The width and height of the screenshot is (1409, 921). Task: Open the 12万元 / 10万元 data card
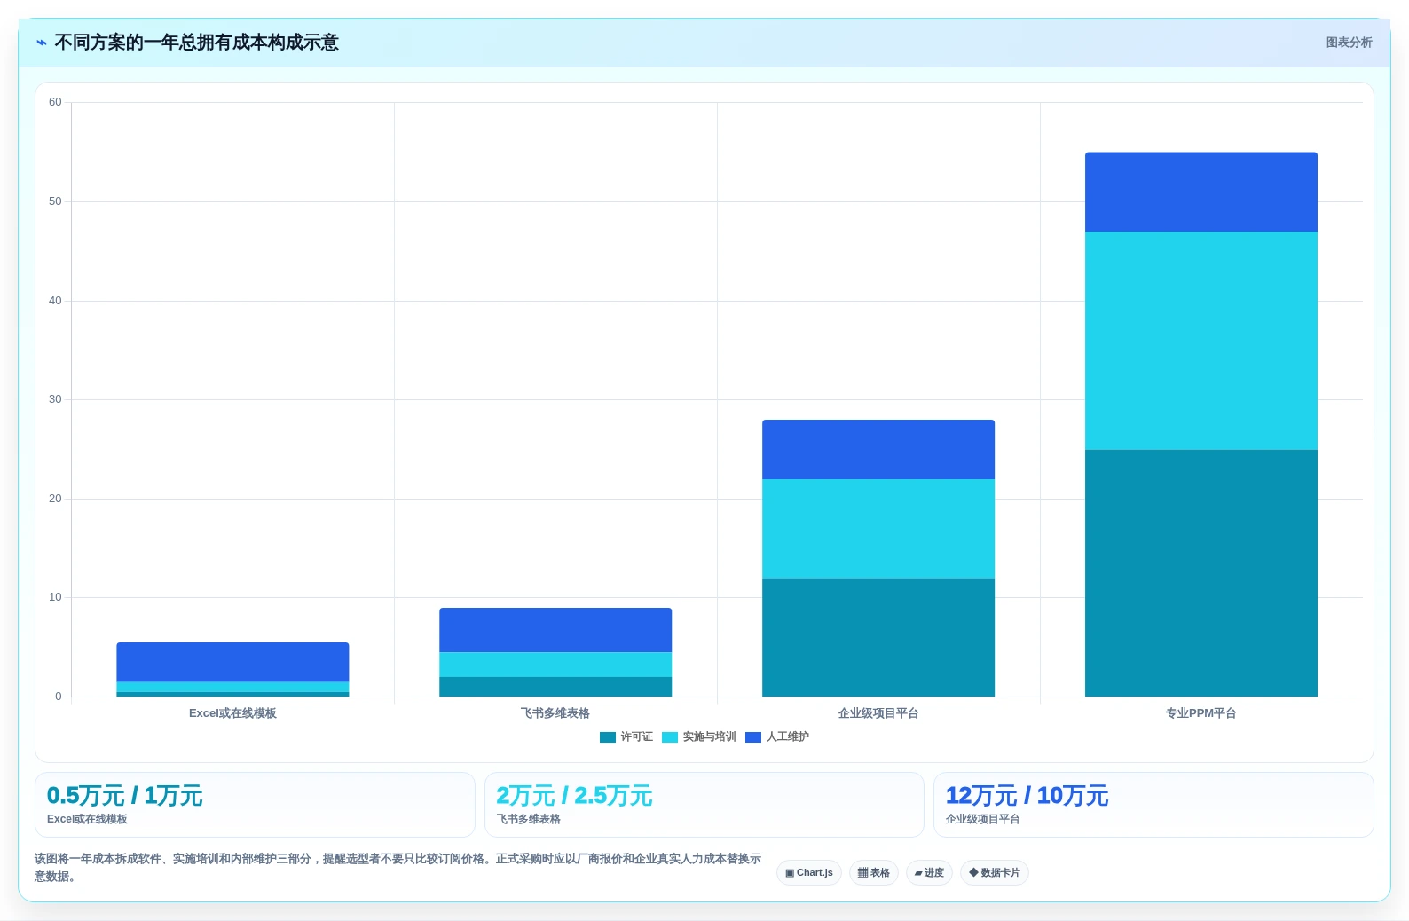[1153, 805]
